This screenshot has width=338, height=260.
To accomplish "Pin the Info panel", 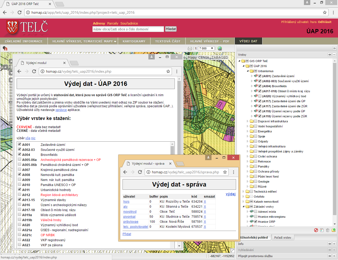I will (x=330, y=244).
